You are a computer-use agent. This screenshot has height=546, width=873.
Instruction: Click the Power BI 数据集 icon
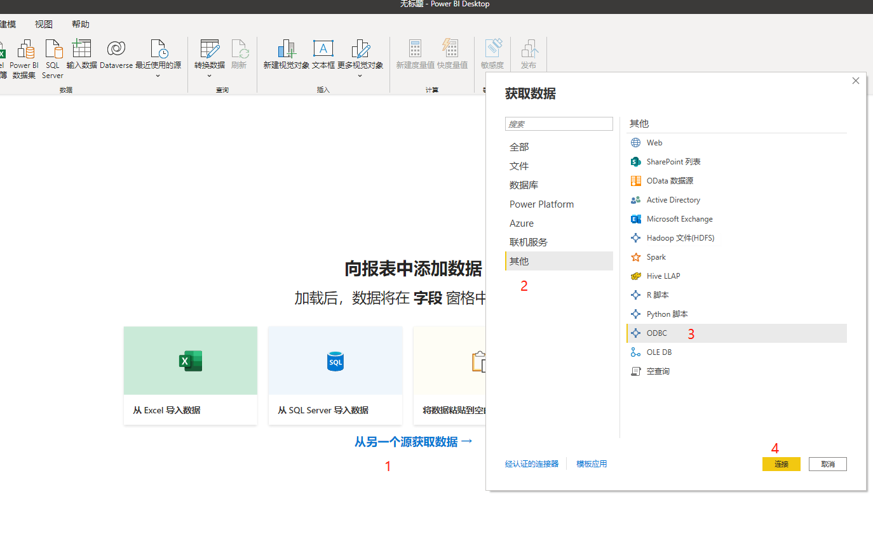tap(24, 50)
